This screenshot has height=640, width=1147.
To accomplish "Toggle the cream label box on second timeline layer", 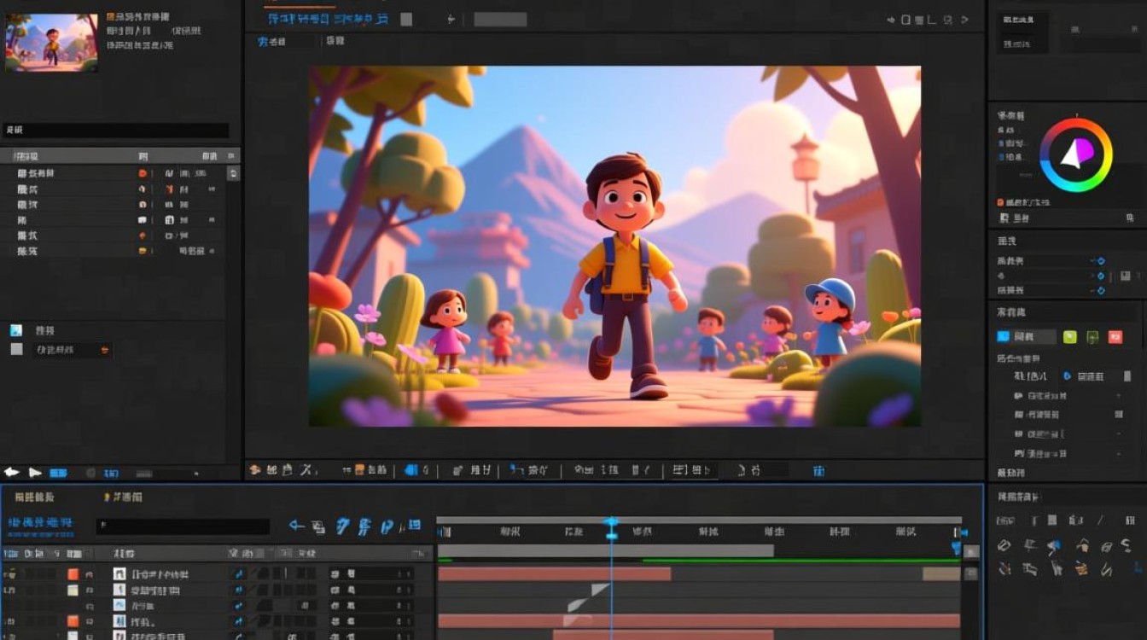I will pos(73,590).
